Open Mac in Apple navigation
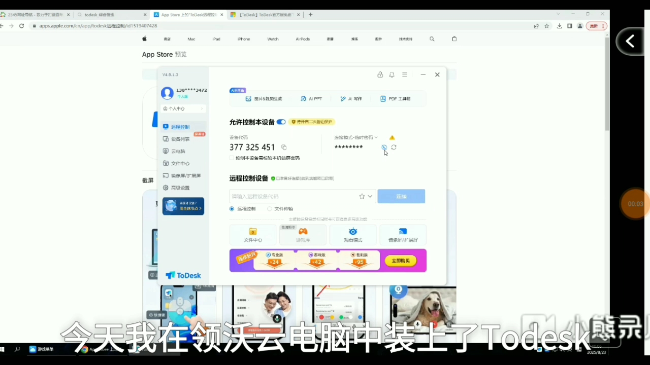The width and height of the screenshot is (650, 365). pyautogui.click(x=191, y=39)
